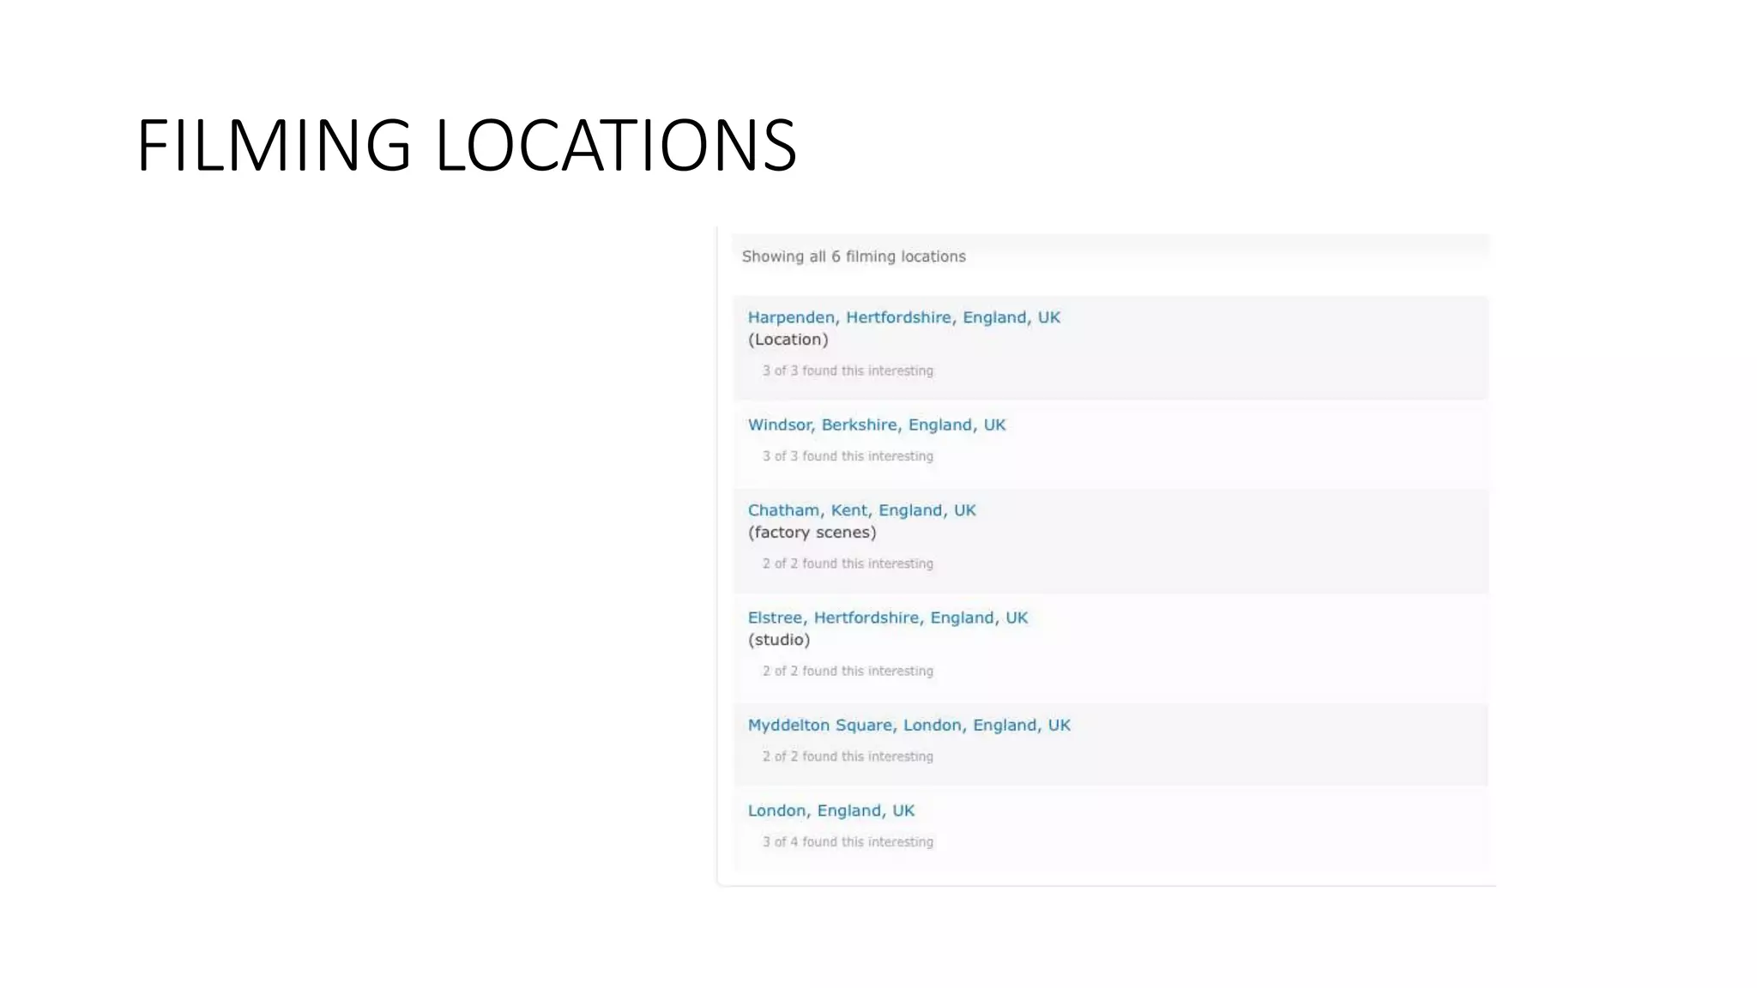The height and width of the screenshot is (988, 1757).
Task: Open the Harpenden, Hertfordshire location link
Action: click(903, 317)
